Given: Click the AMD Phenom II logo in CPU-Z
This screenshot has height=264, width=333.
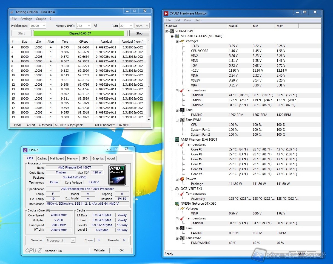Looking at the screenshot, I should (x=117, y=175).
